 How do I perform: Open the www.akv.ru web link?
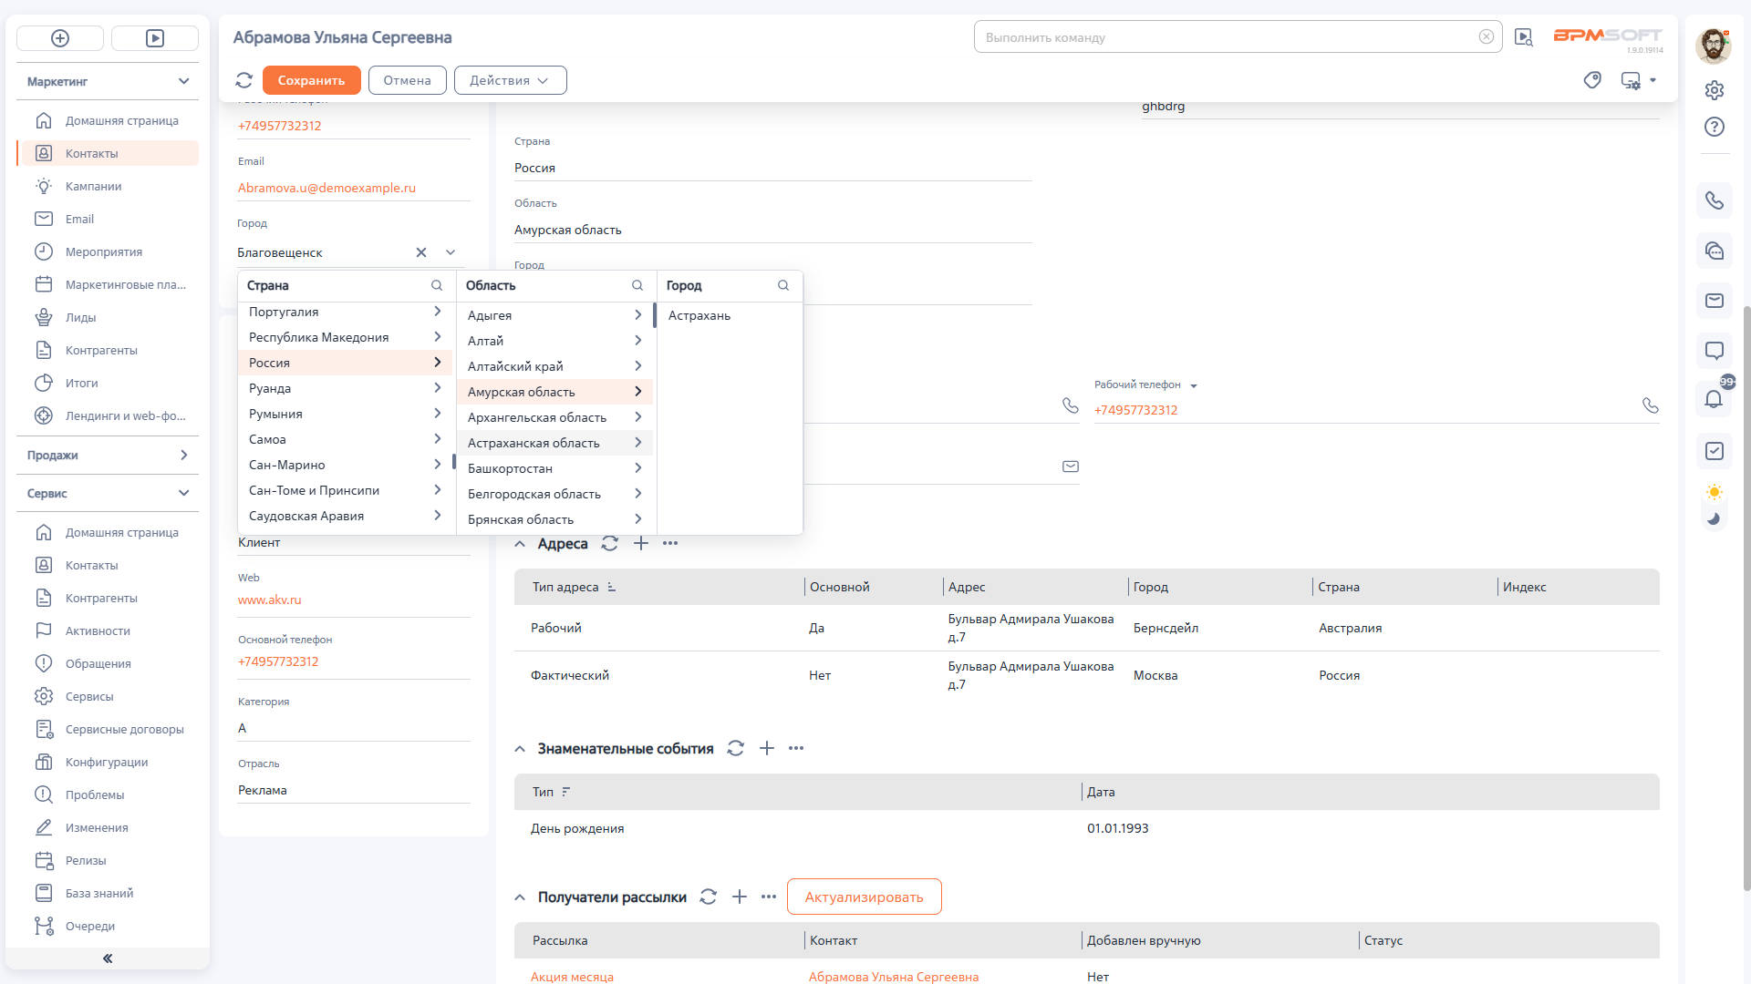(x=270, y=600)
